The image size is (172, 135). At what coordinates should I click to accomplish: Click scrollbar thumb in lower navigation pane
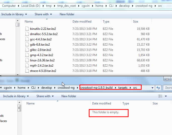tap(19, 108)
